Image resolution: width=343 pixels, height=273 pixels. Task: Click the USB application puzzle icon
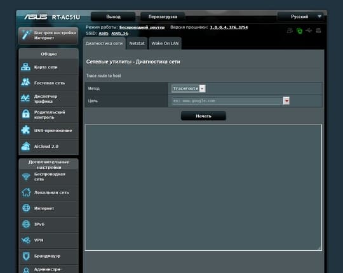coord(25,130)
